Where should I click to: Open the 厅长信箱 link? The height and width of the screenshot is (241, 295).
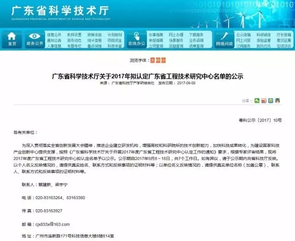(283, 35)
